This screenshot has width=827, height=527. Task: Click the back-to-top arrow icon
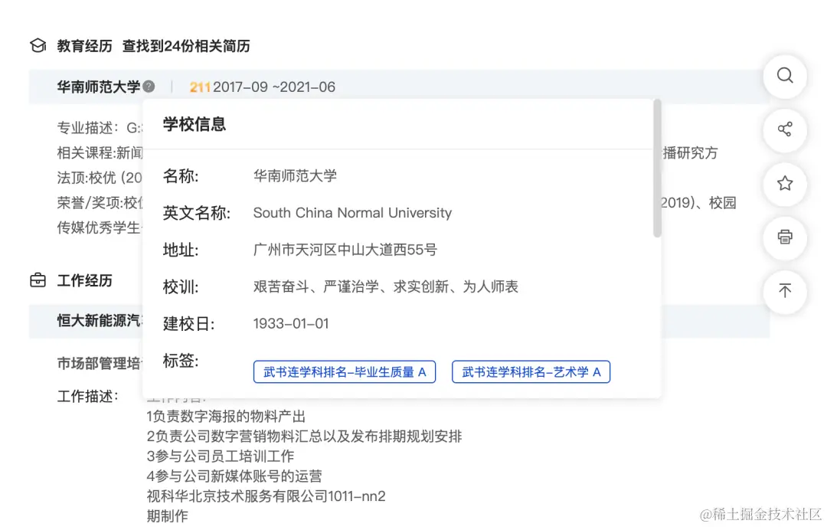[x=784, y=292]
